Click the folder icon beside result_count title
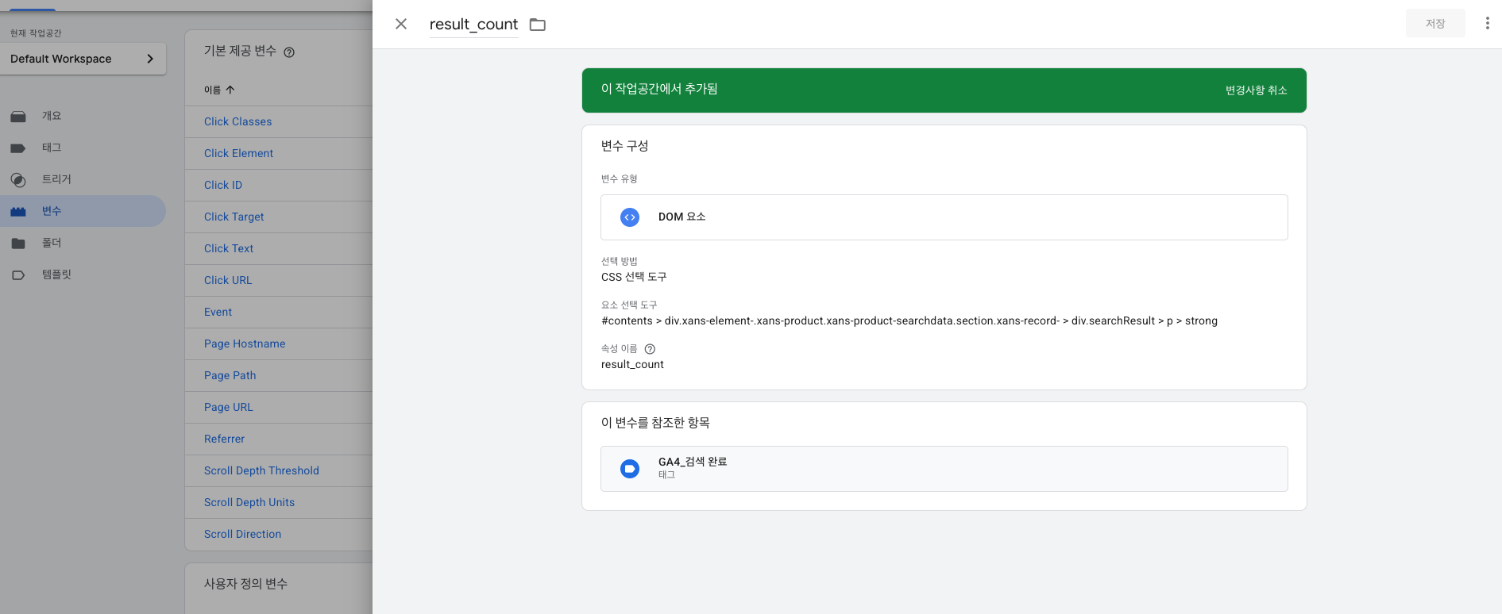 tap(538, 25)
